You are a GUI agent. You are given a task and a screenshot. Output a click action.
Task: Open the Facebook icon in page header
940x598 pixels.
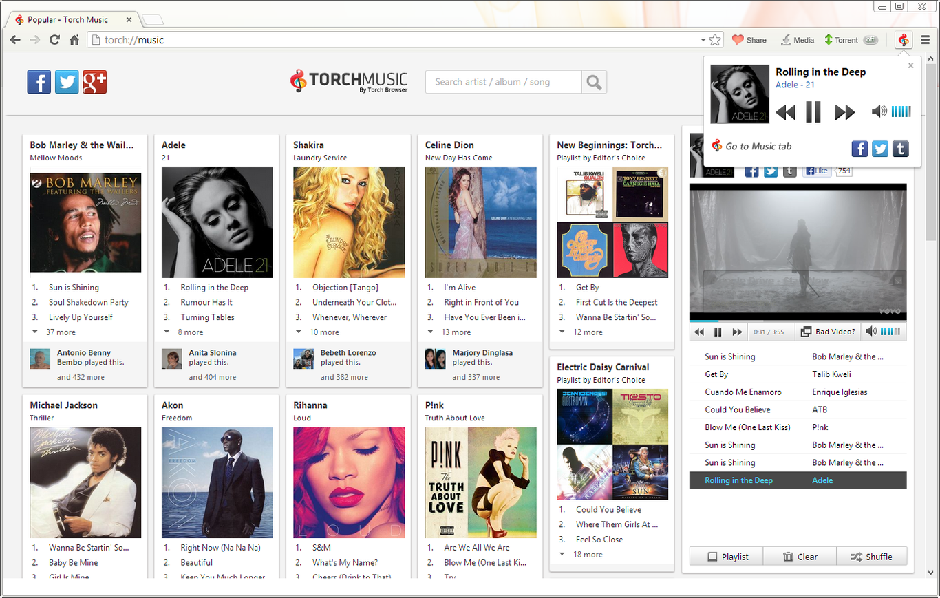(x=39, y=82)
